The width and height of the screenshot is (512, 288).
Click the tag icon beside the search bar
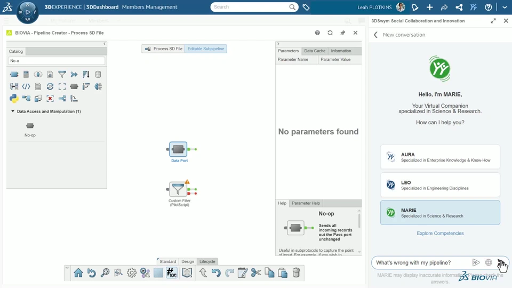pos(306,7)
